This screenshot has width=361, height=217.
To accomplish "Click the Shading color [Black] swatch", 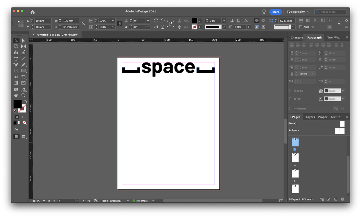I will coord(332,91).
